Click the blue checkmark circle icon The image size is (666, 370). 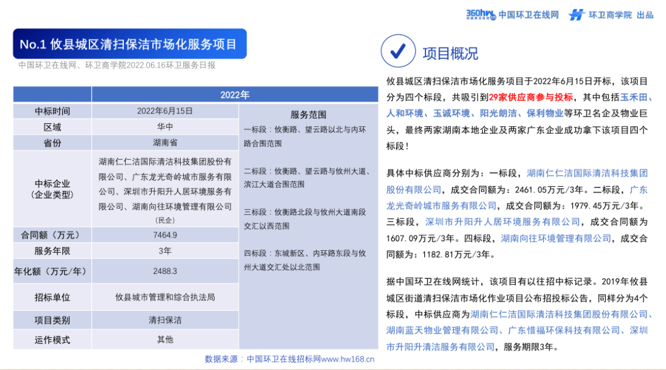[398, 51]
